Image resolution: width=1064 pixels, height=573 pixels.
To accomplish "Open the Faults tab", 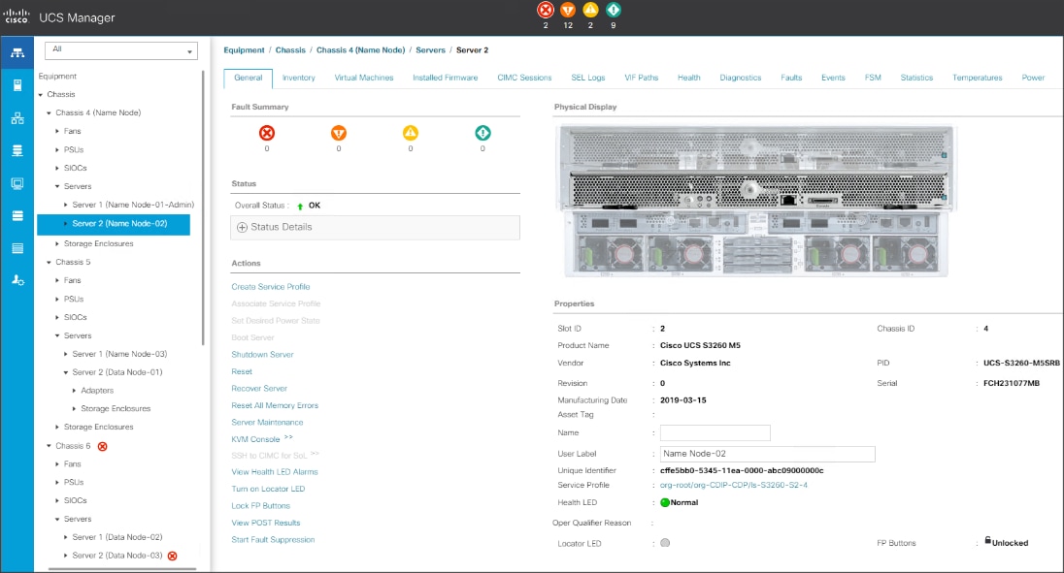I will [x=791, y=78].
